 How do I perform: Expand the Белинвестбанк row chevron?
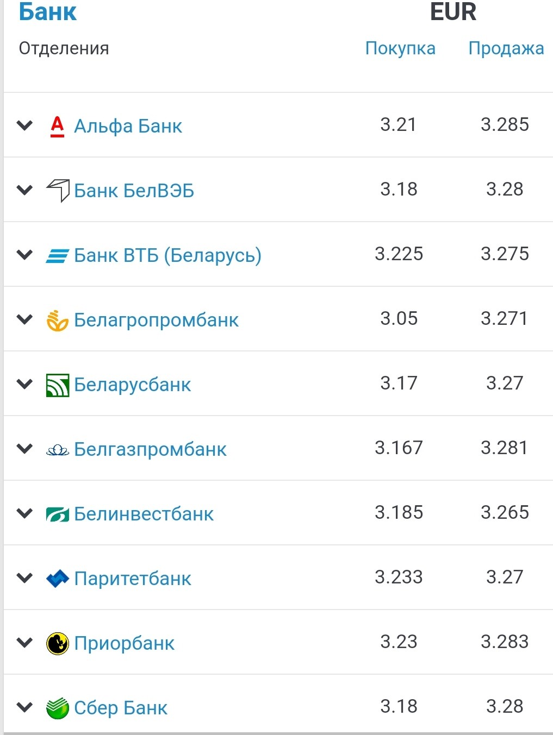point(25,513)
